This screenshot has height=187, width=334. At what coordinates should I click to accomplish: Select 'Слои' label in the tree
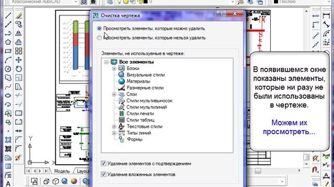point(132,94)
